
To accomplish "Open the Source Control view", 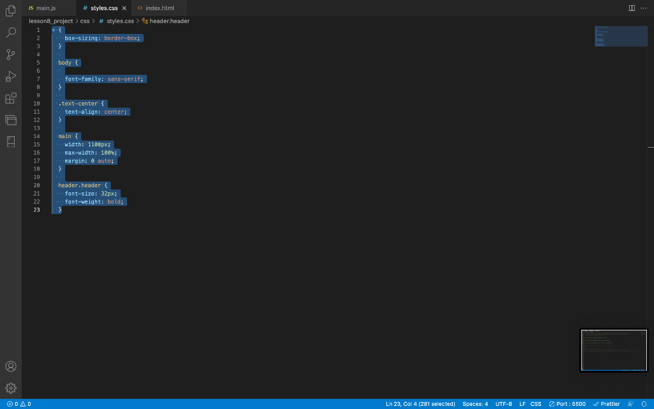I will coord(10,54).
